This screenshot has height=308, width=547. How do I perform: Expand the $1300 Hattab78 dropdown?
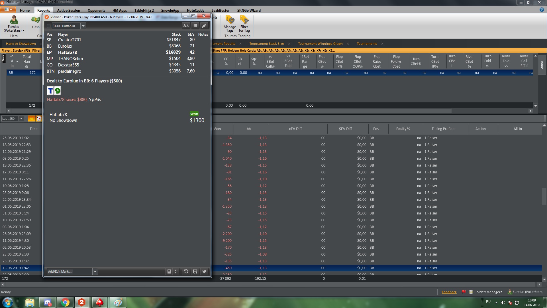coord(83,26)
